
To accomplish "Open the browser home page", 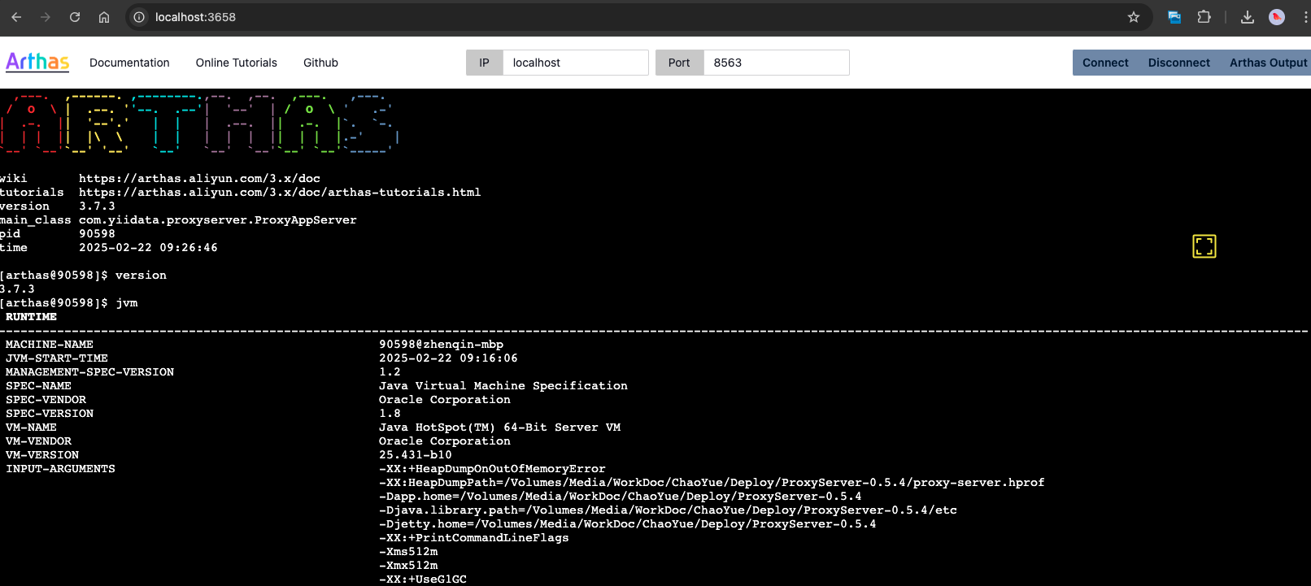I will [x=104, y=17].
